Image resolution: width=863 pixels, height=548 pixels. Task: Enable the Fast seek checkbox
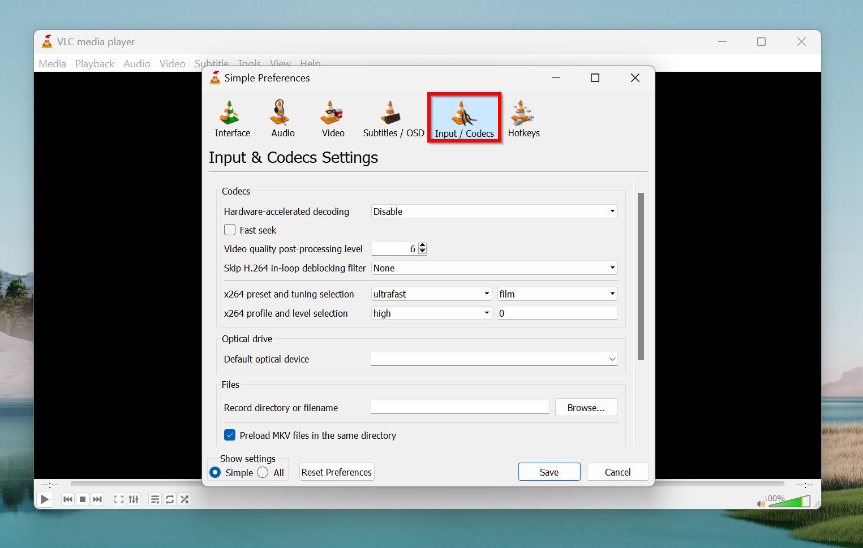tap(230, 230)
